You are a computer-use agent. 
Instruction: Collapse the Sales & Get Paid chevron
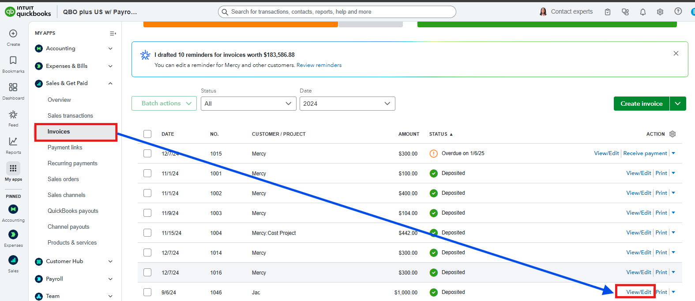tap(110, 83)
